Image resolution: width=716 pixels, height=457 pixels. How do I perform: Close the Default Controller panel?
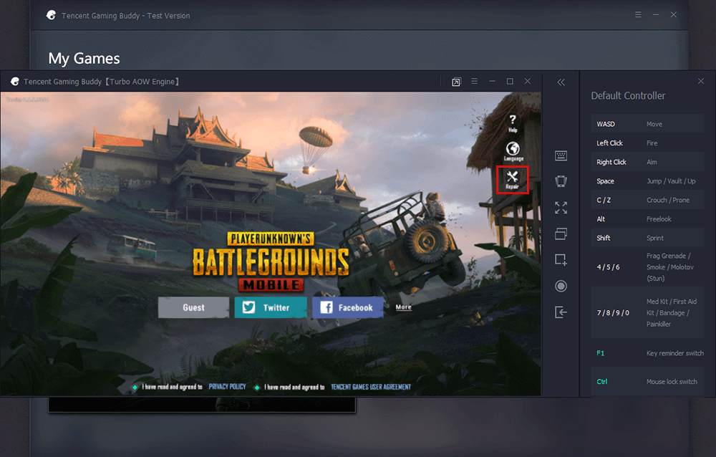pyautogui.click(x=701, y=82)
